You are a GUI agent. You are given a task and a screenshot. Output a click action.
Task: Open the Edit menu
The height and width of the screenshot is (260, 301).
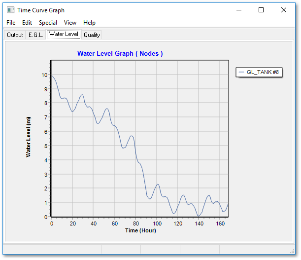coord(27,23)
